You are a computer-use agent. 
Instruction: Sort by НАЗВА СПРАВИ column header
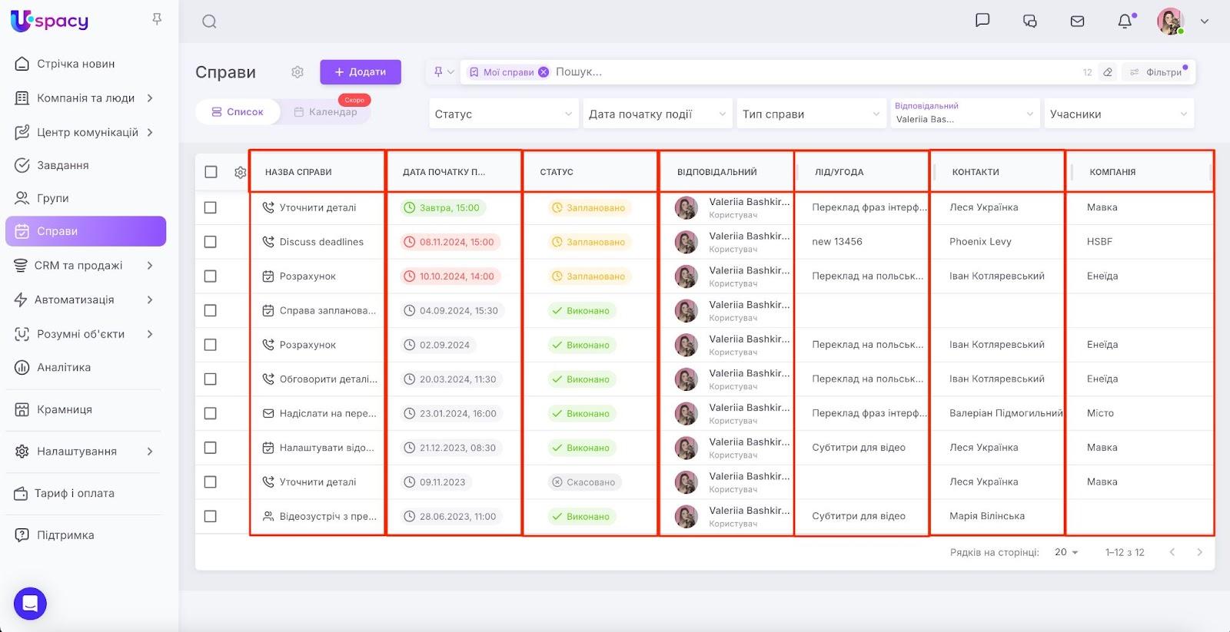(x=298, y=172)
